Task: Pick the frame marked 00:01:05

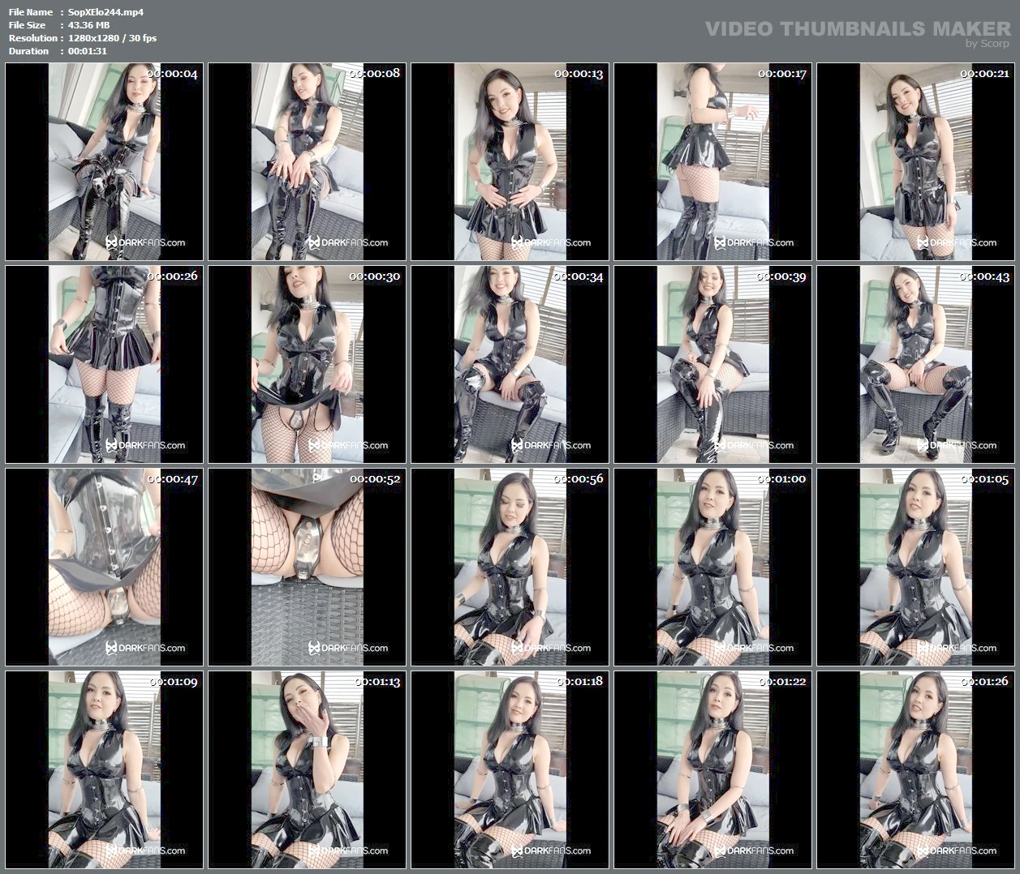Action: 915,568
